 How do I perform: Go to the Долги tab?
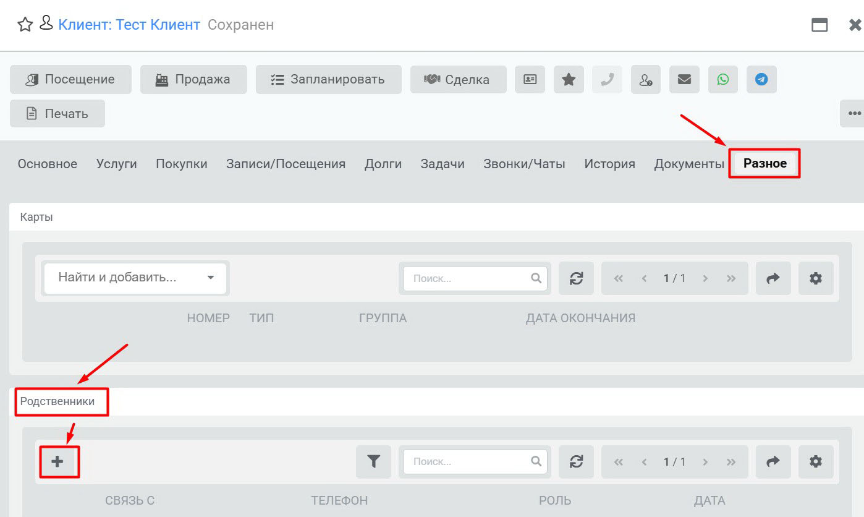tap(383, 164)
